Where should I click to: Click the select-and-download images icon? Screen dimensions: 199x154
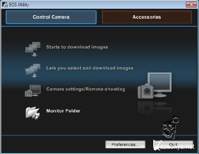click(33, 71)
